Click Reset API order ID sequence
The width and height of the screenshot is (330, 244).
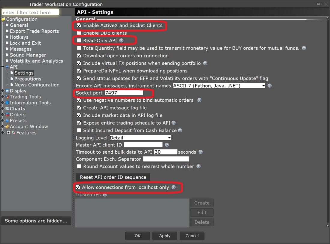(113, 177)
